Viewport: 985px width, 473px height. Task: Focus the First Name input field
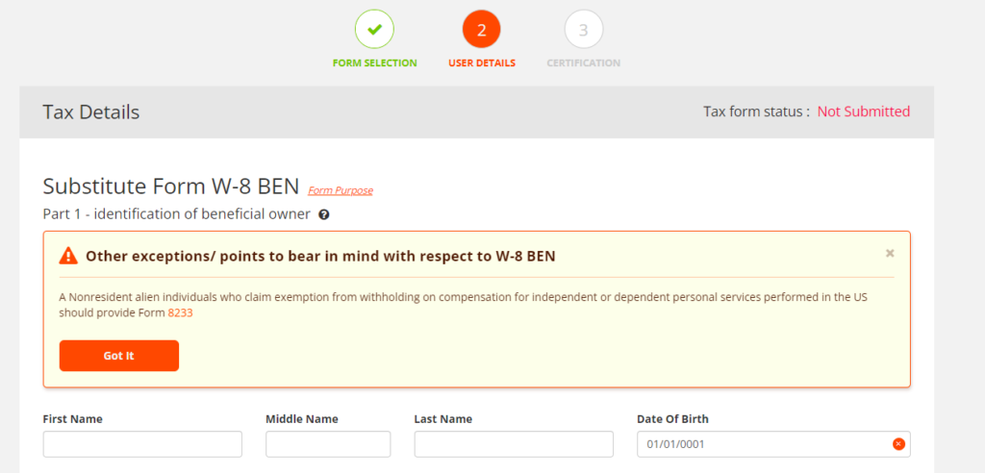tap(142, 444)
